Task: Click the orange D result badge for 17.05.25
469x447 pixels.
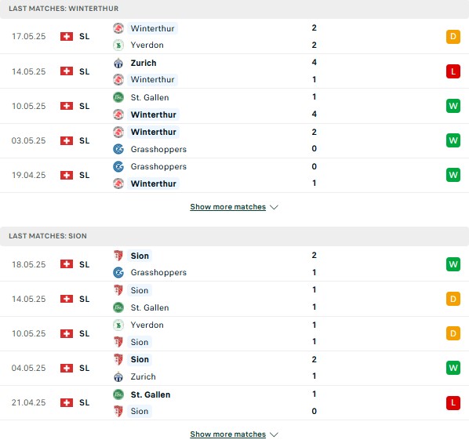Action: point(453,37)
